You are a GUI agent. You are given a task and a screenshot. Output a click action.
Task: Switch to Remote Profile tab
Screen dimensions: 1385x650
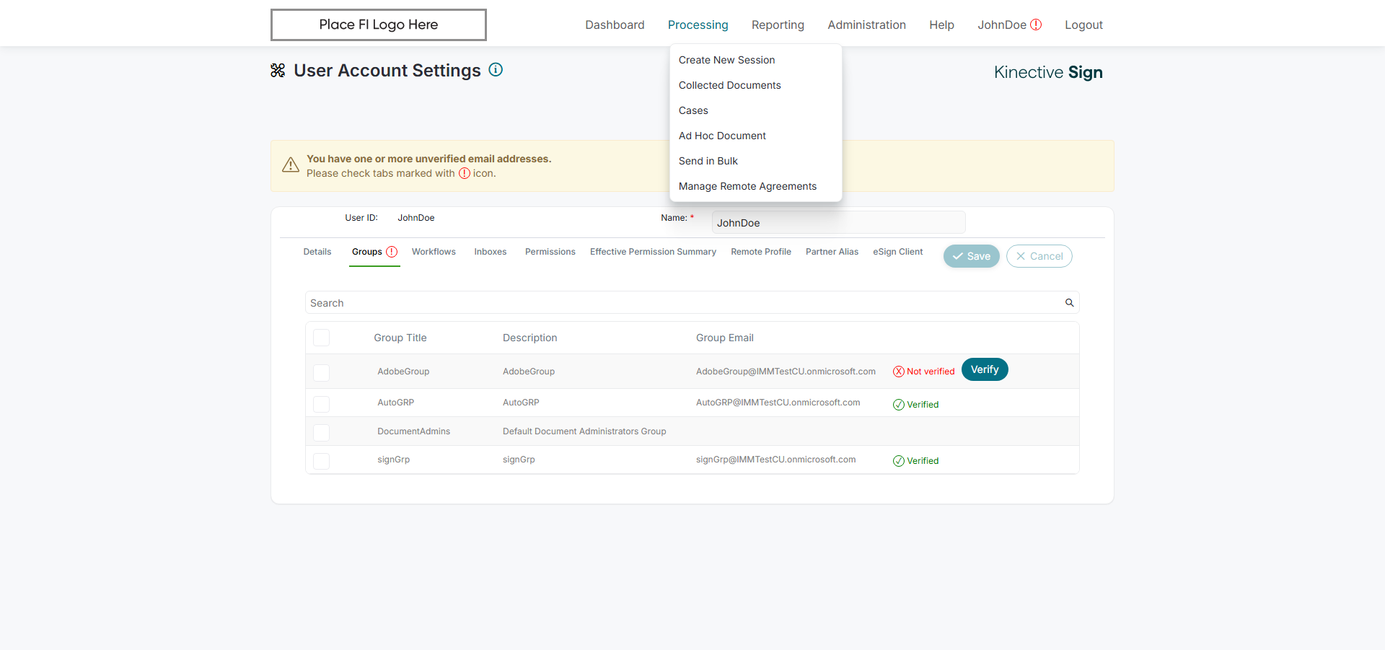(x=761, y=252)
